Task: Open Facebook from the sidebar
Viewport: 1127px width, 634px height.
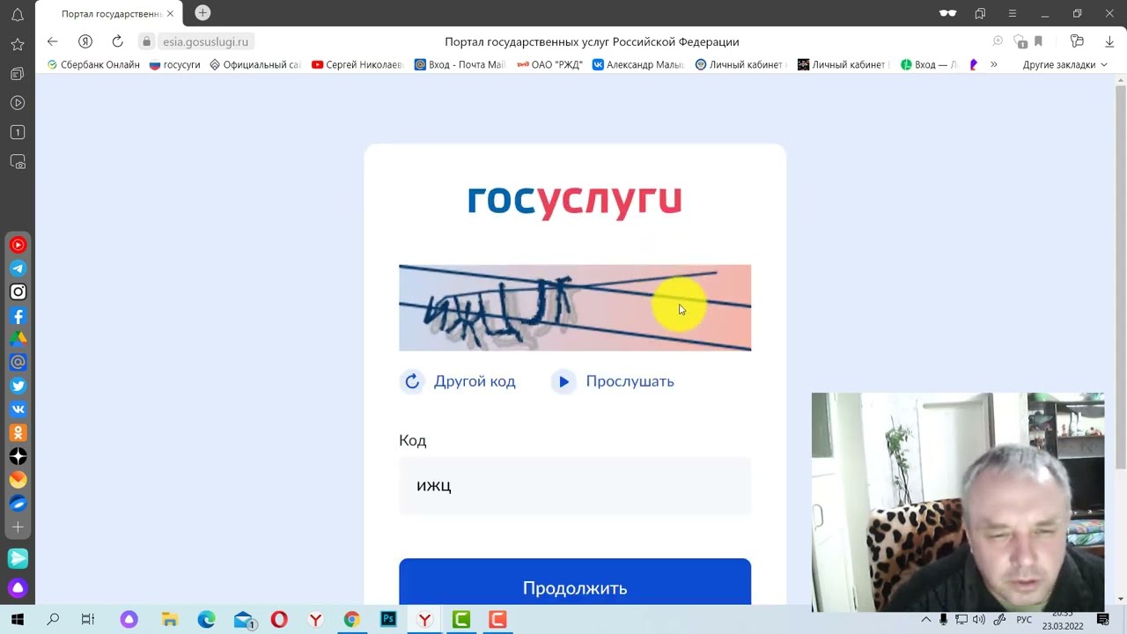Action: 18,315
